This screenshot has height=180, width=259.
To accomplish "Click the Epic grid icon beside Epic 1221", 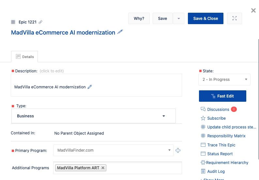I will pos(13,22).
